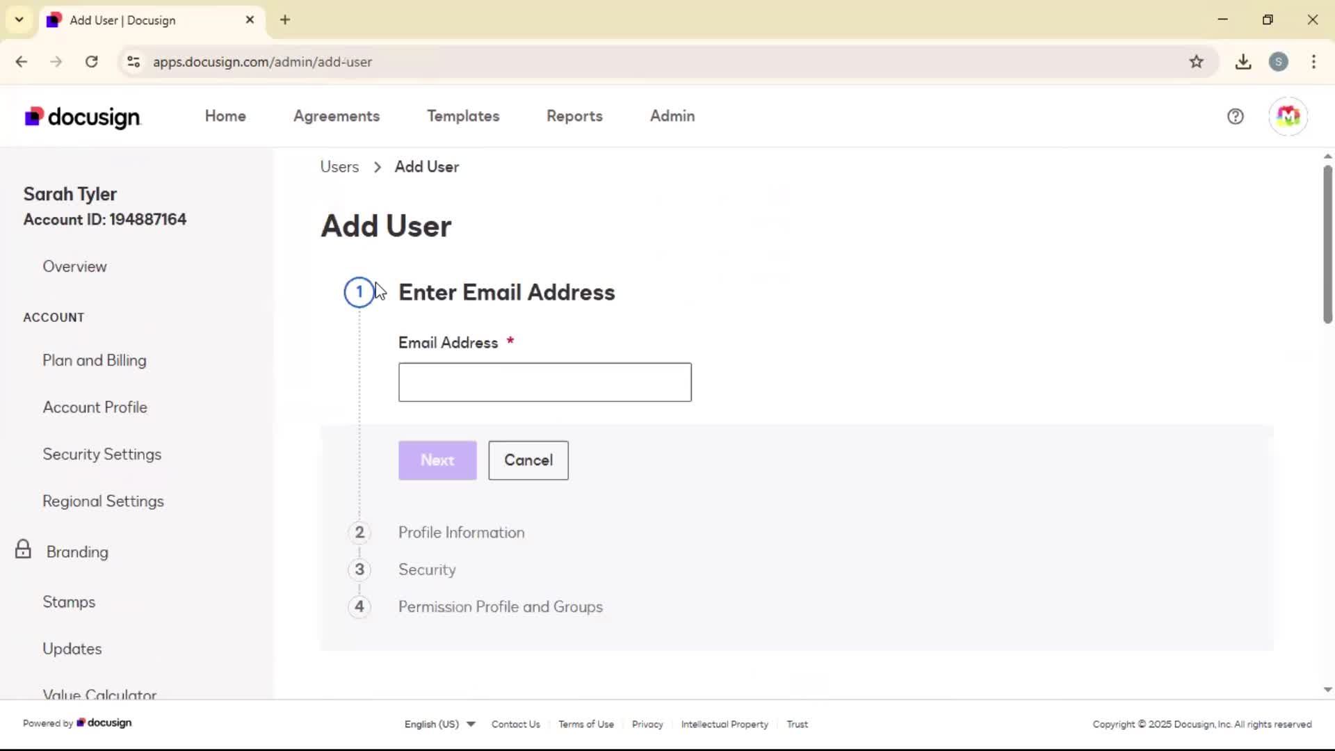Open the Privacy footer link

[647, 724]
